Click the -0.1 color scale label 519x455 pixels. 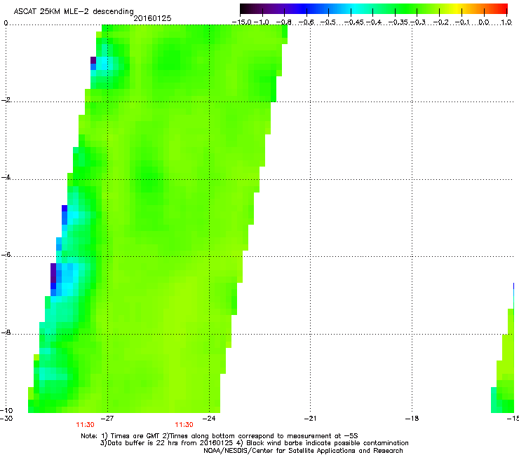pos(462,22)
